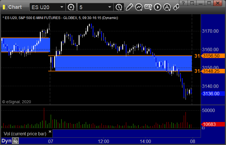
Task: Start bar replay with play icon
Action: click(x=158, y=7)
